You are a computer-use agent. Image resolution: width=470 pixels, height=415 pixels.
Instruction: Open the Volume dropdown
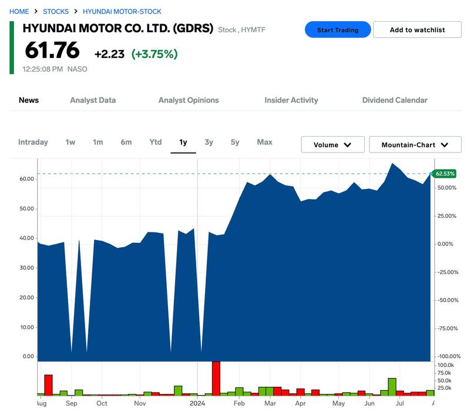click(x=333, y=144)
